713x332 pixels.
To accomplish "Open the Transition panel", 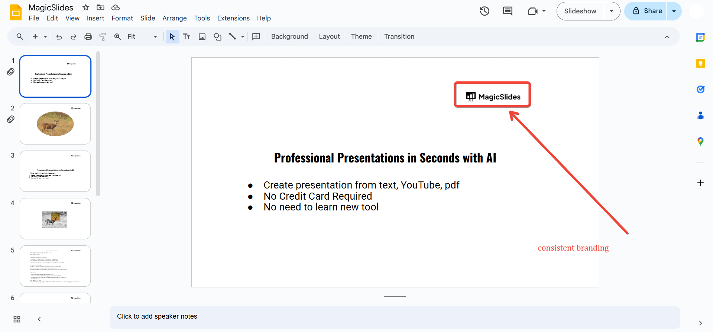I will coord(399,36).
